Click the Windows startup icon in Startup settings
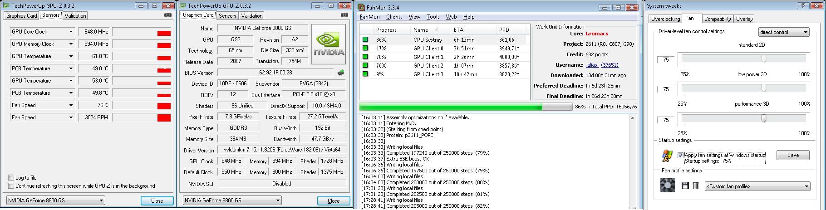This screenshot has width=826, height=210. [x=667, y=156]
